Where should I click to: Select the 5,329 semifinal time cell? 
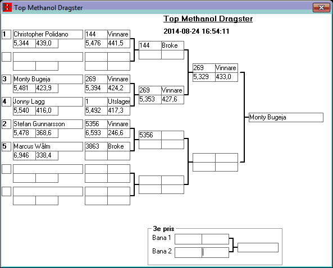(x=204, y=77)
